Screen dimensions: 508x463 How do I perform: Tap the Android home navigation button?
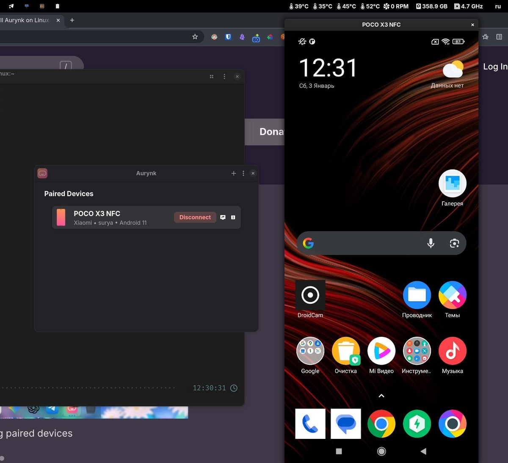click(381, 452)
